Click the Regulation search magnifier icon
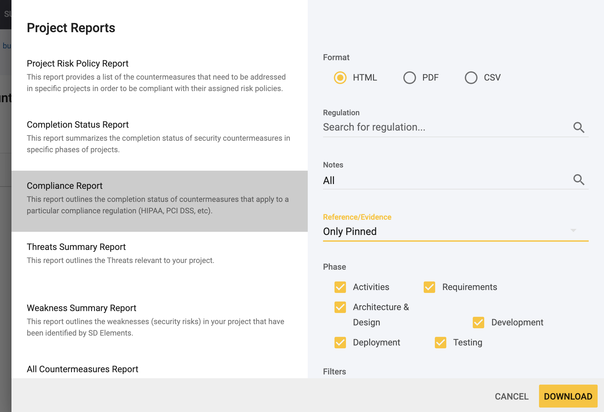The image size is (604, 412). tap(579, 127)
